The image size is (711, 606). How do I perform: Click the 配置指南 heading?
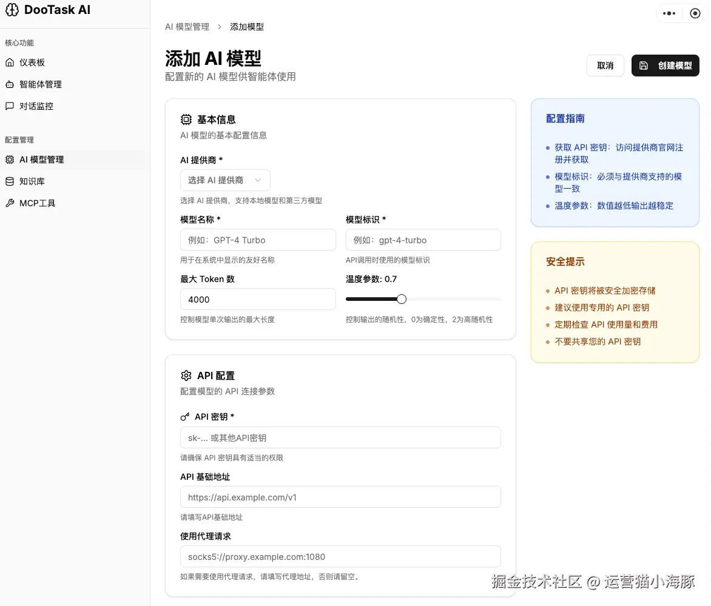click(565, 119)
